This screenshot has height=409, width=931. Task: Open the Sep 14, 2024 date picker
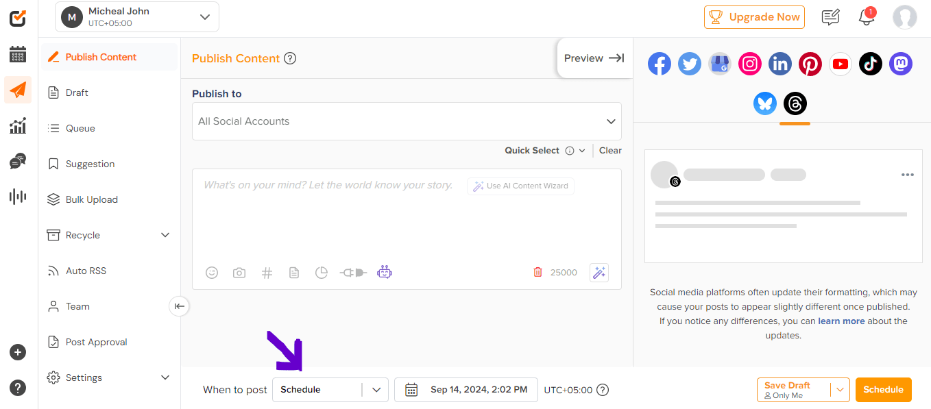click(466, 390)
